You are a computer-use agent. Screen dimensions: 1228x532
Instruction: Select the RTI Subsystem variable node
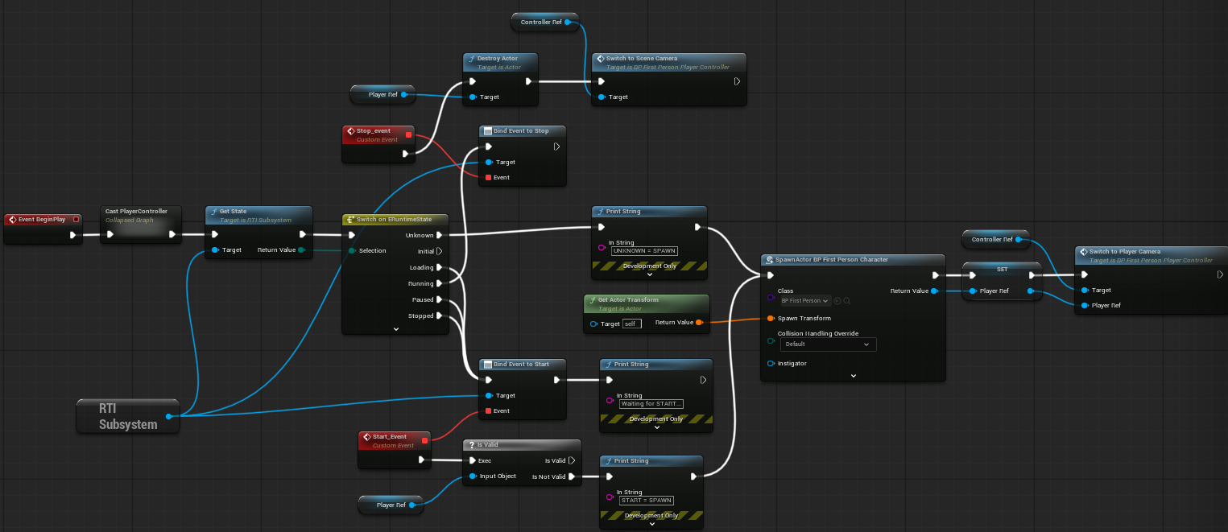point(127,416)
